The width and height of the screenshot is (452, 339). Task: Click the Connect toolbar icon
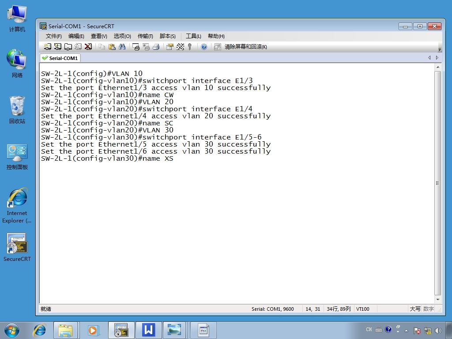click(x=48, y=47)
